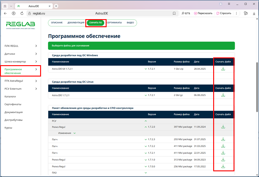Screen dimensions: 259x177
Task: Reload the page with the refresh icon
Action: [x=22, y=13]
